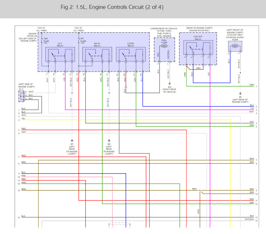Click the 'IG 2 RELAY' label
This screenshot has width=266, height=234.
[x=60, y=44]
